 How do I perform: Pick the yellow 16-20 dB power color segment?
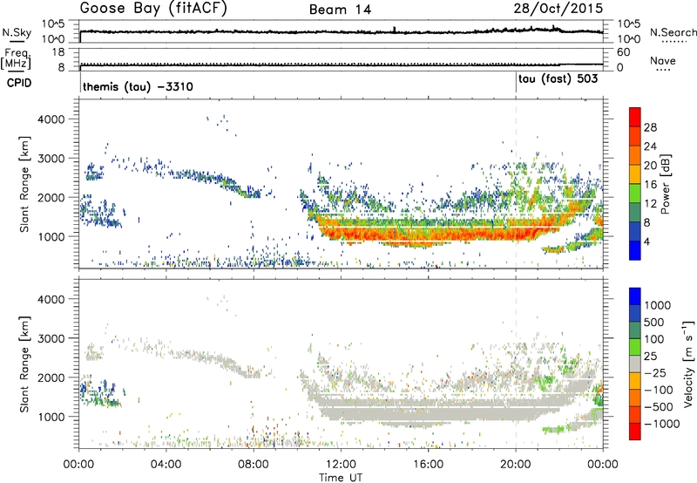(x=635, y=174)
